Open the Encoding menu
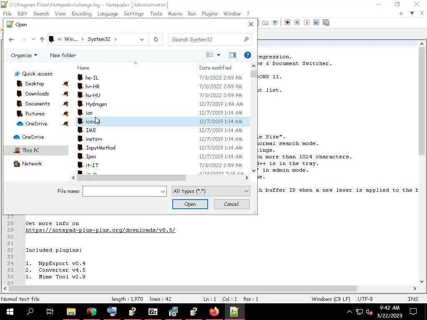 tap(81, 14)
